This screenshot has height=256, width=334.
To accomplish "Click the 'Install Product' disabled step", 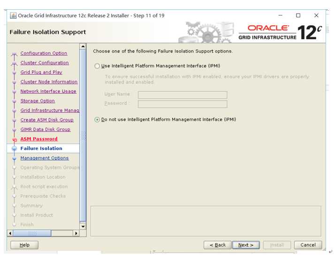I will 37,215.
